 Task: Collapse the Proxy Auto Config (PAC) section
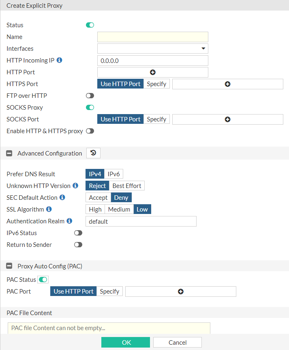click(9, 266)
